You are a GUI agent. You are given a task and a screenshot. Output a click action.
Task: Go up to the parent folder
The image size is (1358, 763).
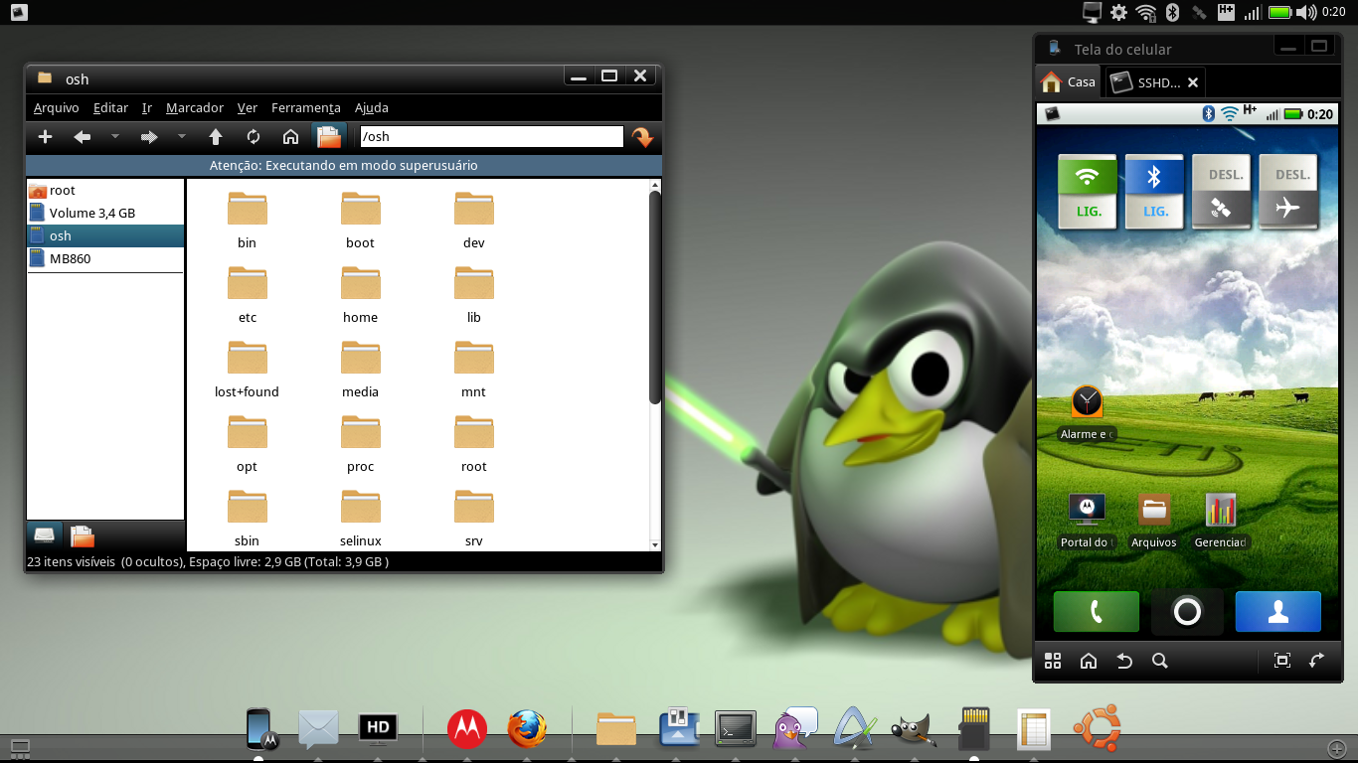216,137
